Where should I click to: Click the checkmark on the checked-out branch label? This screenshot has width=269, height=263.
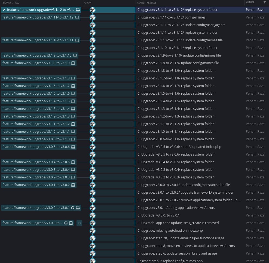4,10
